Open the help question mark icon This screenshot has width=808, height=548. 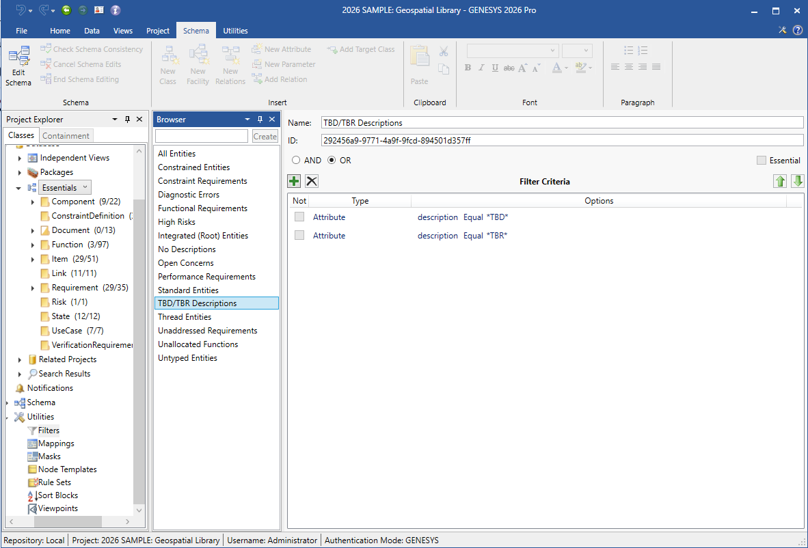click(797, 30)
